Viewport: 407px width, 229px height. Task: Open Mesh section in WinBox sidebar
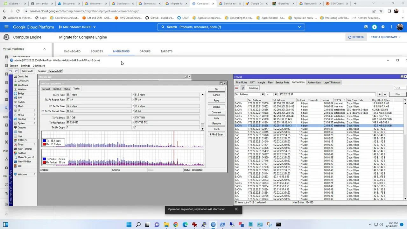[20, 106]
